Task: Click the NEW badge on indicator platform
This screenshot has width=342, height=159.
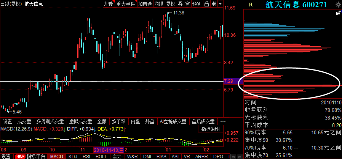Action: 20,156
